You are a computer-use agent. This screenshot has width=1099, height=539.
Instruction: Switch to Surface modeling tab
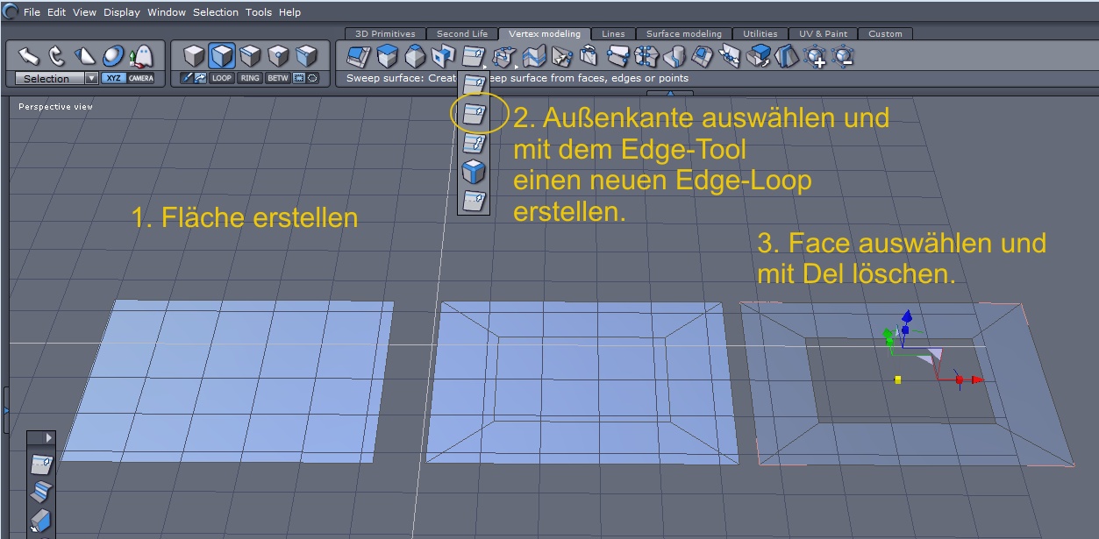(x=683, y=34)
